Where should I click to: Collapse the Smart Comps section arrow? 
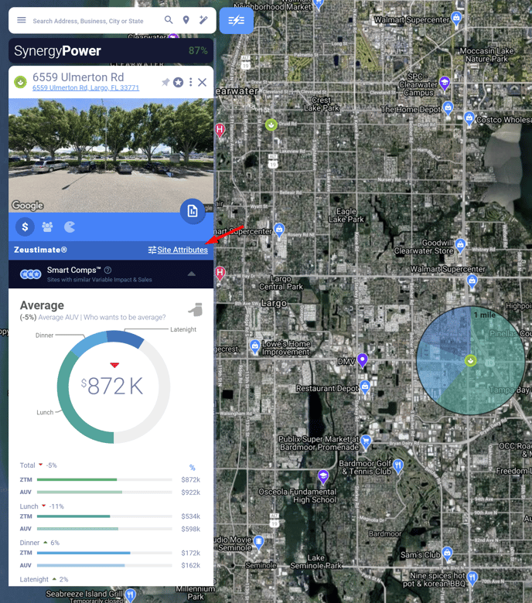(x=192, y=274)
